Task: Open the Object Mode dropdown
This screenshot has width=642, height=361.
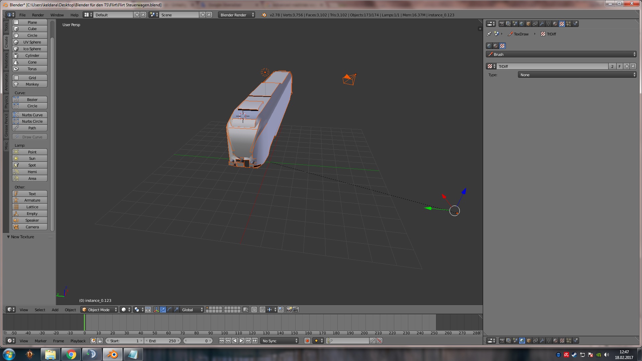Action: [99, 310]
